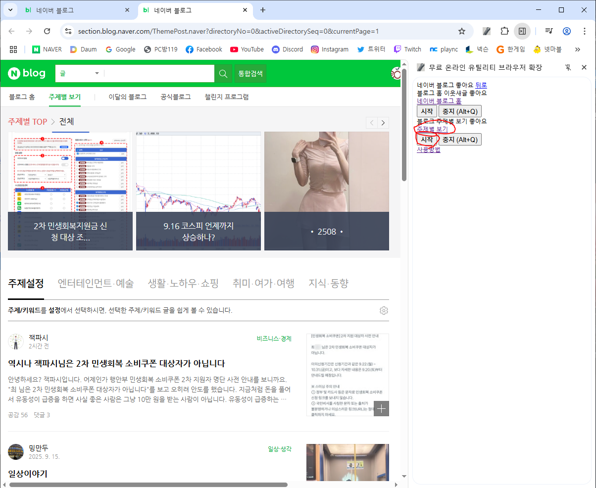Reload the current page
Viewport: 596px width, 488px height.
pyautogui.click(x=47, y=31)
